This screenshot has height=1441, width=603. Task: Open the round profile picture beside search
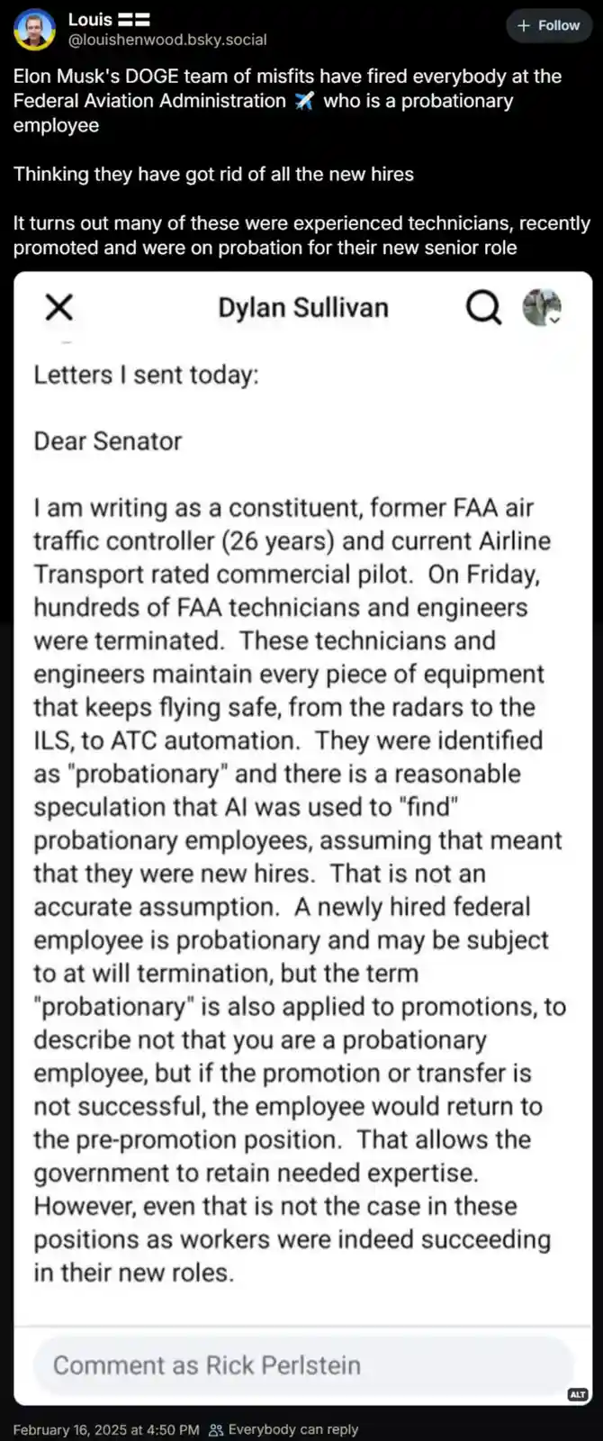[x=542, y=307]
